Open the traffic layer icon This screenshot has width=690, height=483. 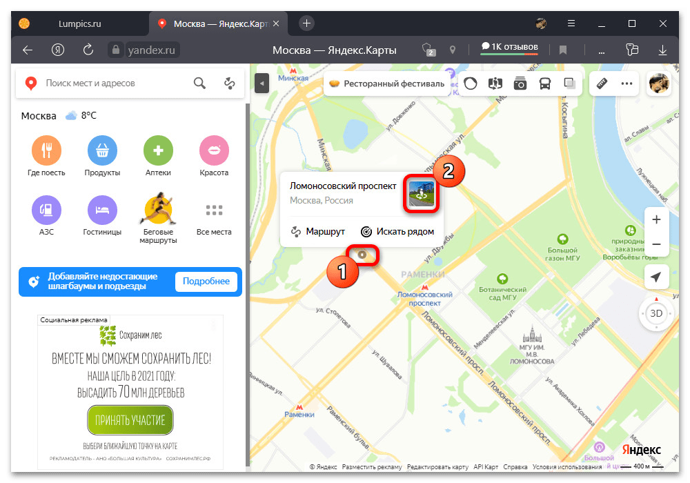point(471,83)
